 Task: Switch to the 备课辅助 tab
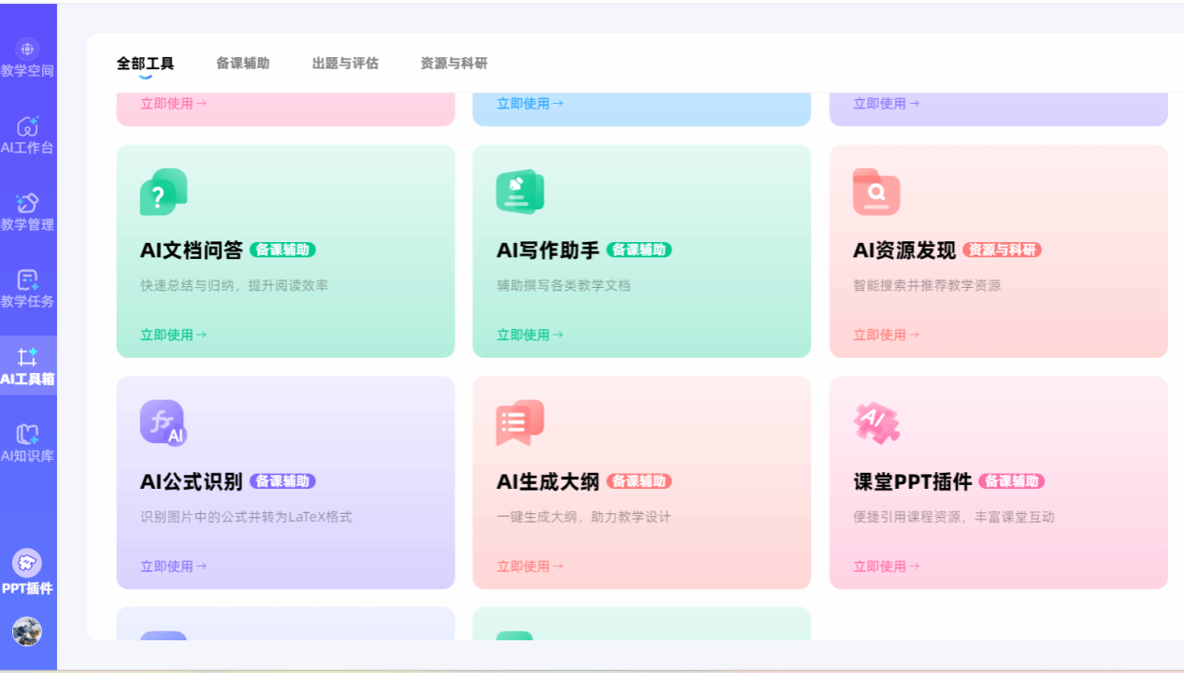tap(242, 64)
